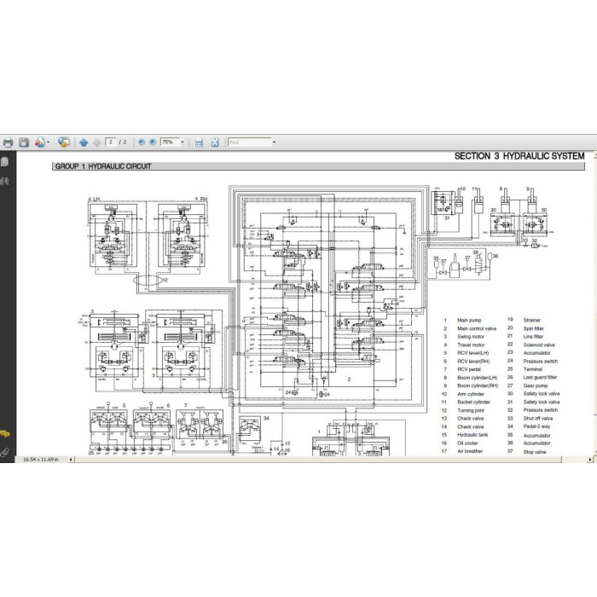
Task: Click the Fit Page / full screen icon
Action: pos(215,142)
